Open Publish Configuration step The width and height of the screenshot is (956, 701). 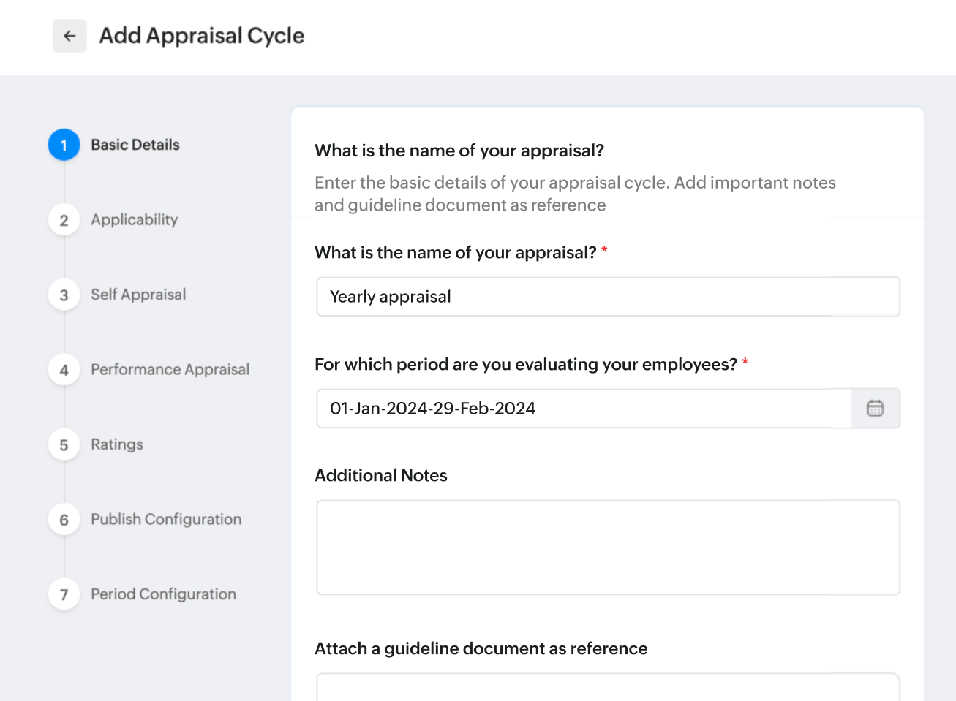click(166, 520)
